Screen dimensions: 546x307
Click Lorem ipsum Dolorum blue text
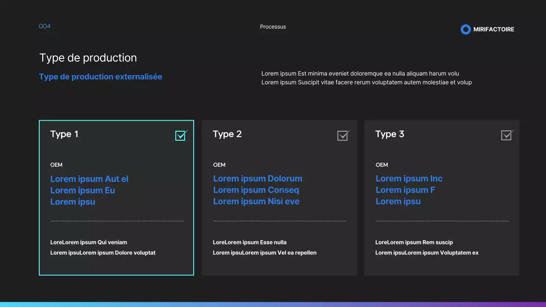[258, 179]
